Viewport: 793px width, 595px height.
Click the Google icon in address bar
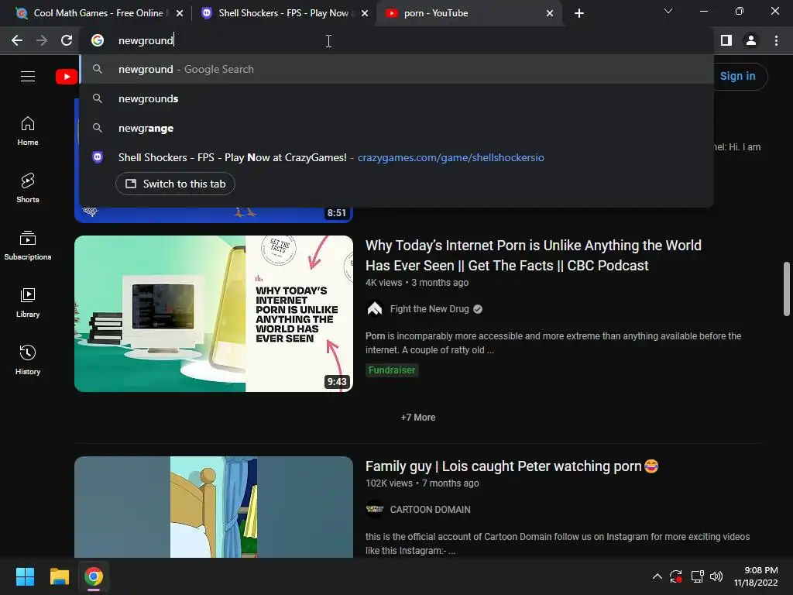point(98,40)
